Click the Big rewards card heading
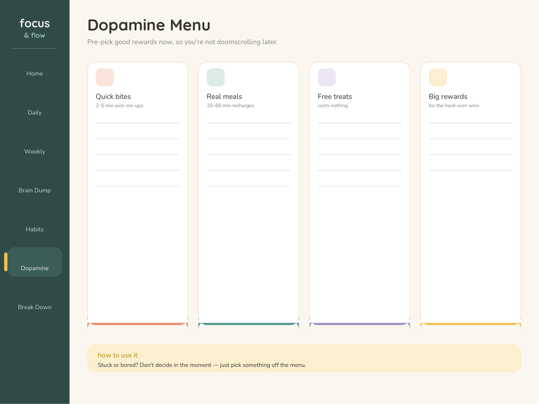The image size is (539, 404). tap(448, 96)
